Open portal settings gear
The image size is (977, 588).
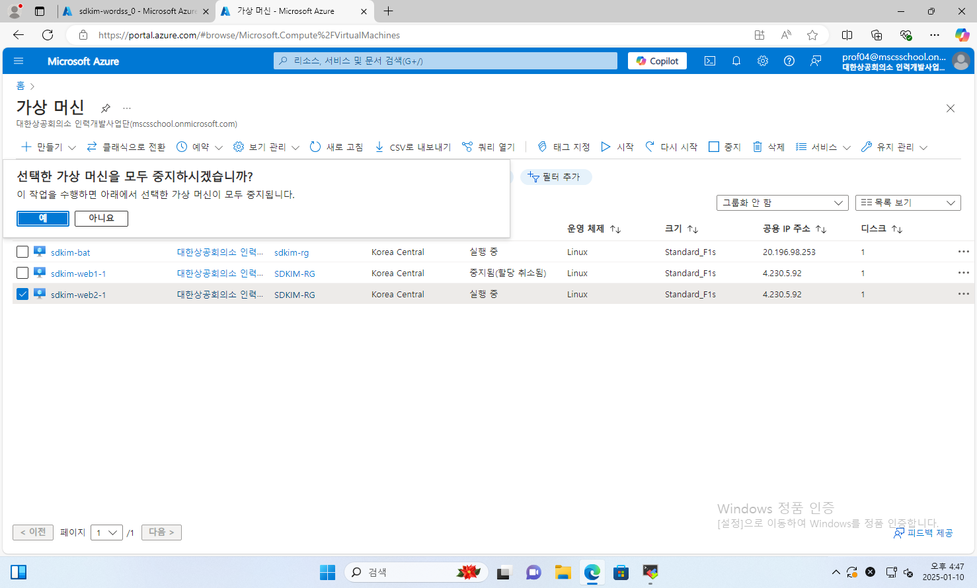click(x=763, y=61)
